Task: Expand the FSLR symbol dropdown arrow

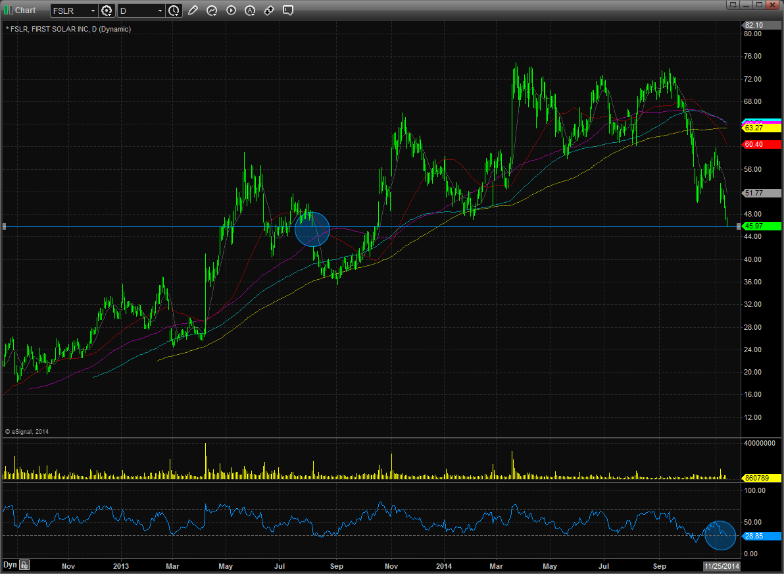Action: coord(93,11)
